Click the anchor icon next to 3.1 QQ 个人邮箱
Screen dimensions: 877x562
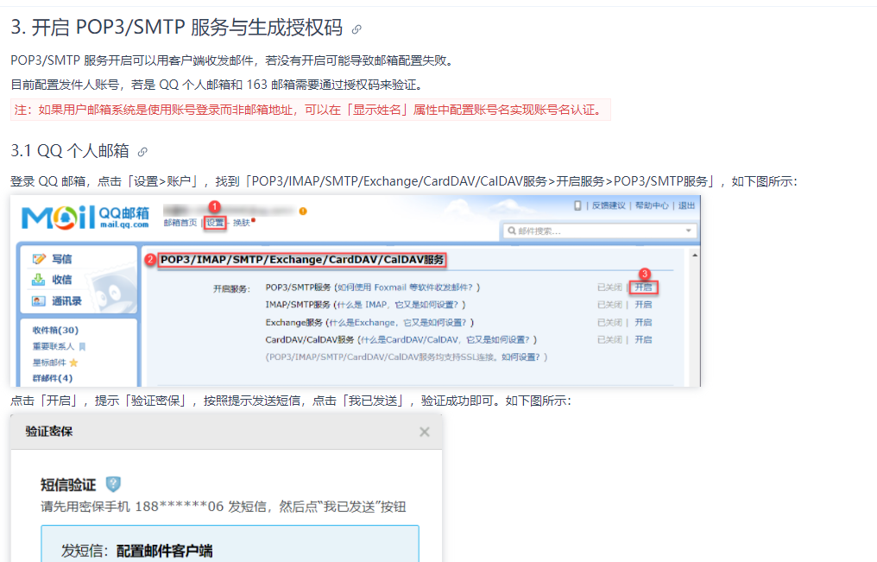tap(142, 152)
